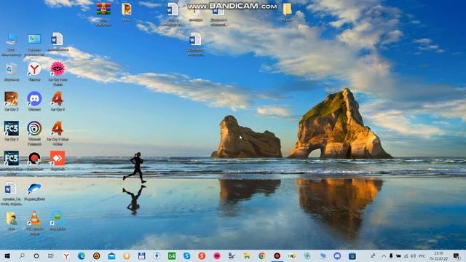Viewport: 466px width, 262px height.
Task: Open the clock and date flyout
Action: tap(438, 255)
